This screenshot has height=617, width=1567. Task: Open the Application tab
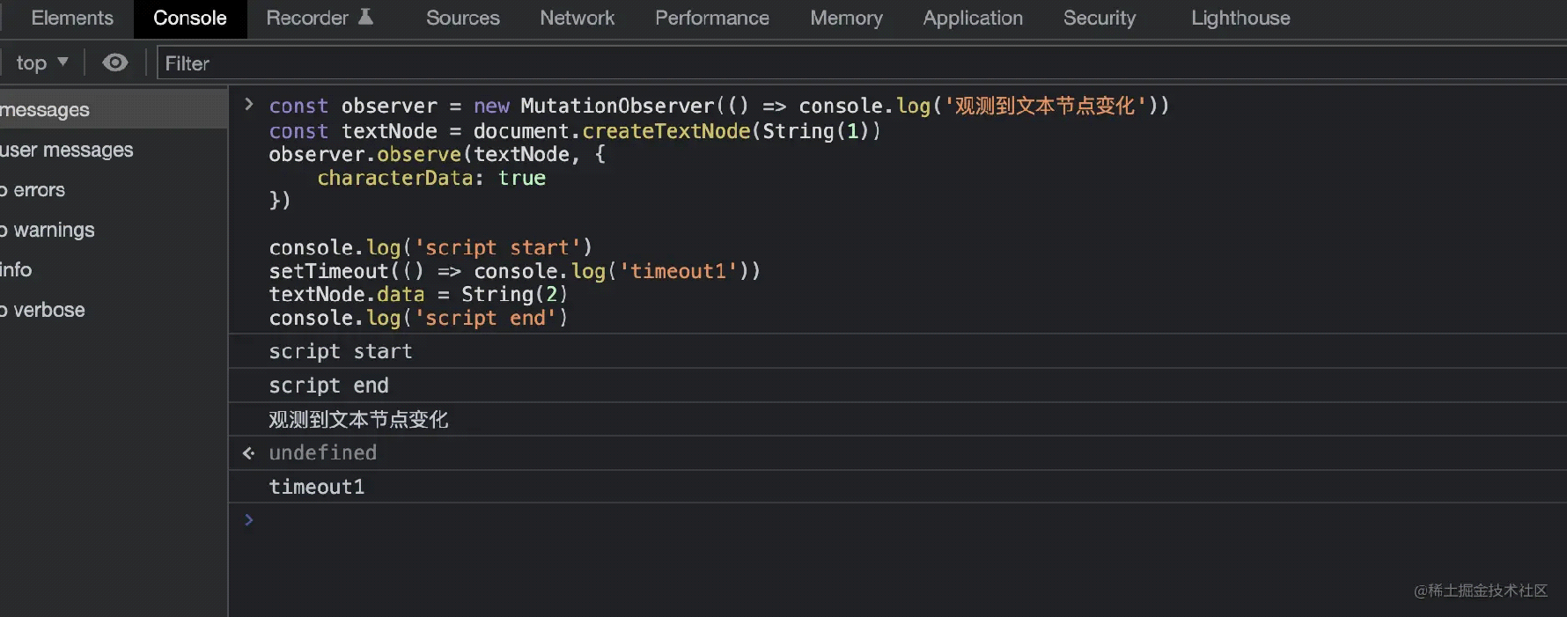tap(972, 18)
